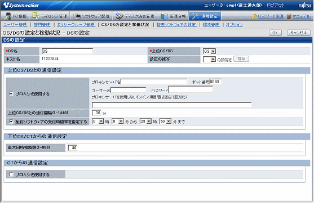Screen dimensions: 314x203
Task: Click the 環境設定 wrench icon
Action: pyautogui.click(x=195, y=16)
